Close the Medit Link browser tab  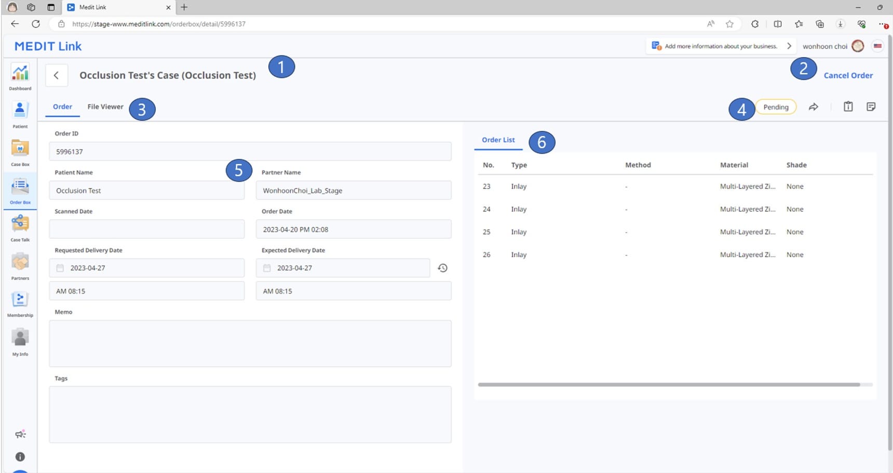pyautogui.click(x=168, y=7)
